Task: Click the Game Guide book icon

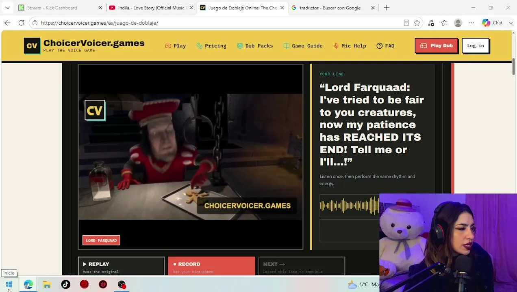Action: tap(286, 46)
